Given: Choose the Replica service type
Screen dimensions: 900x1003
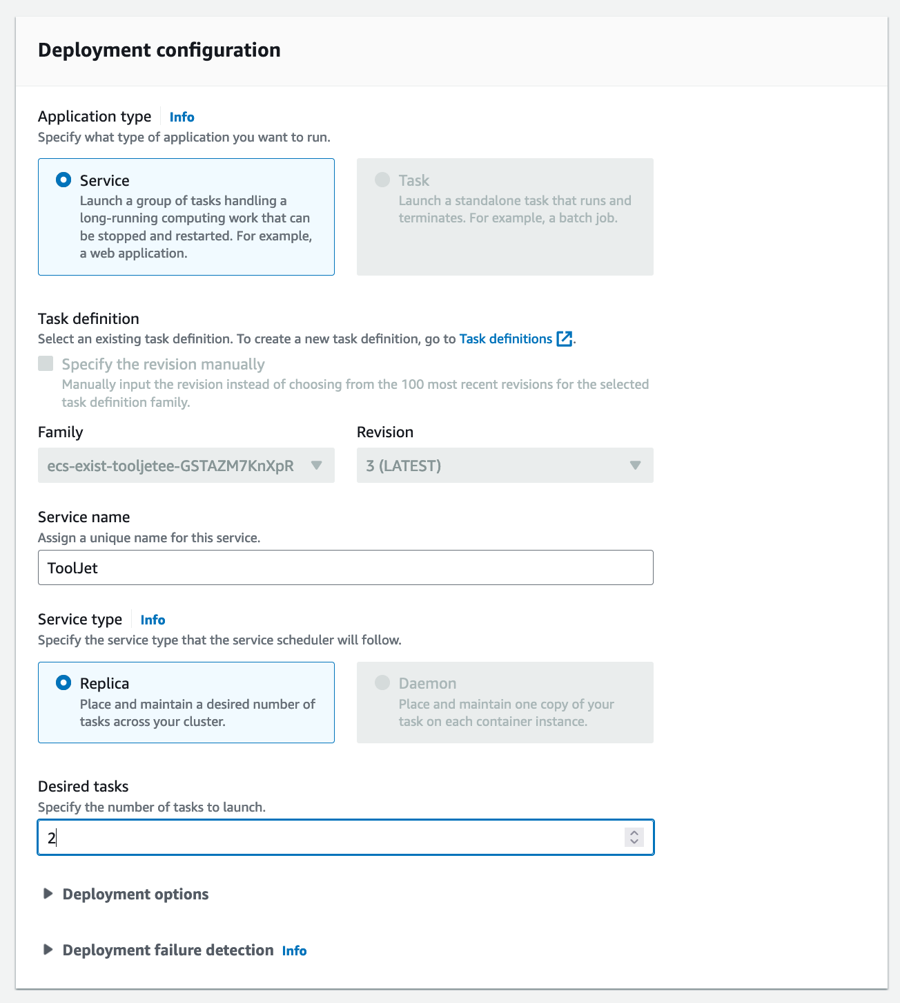Looking at the screenshot, I should pyautogui.click(x=63, y=683).
